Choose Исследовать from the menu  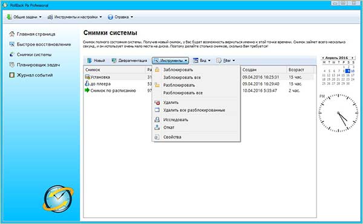click(x=196, y=120)
